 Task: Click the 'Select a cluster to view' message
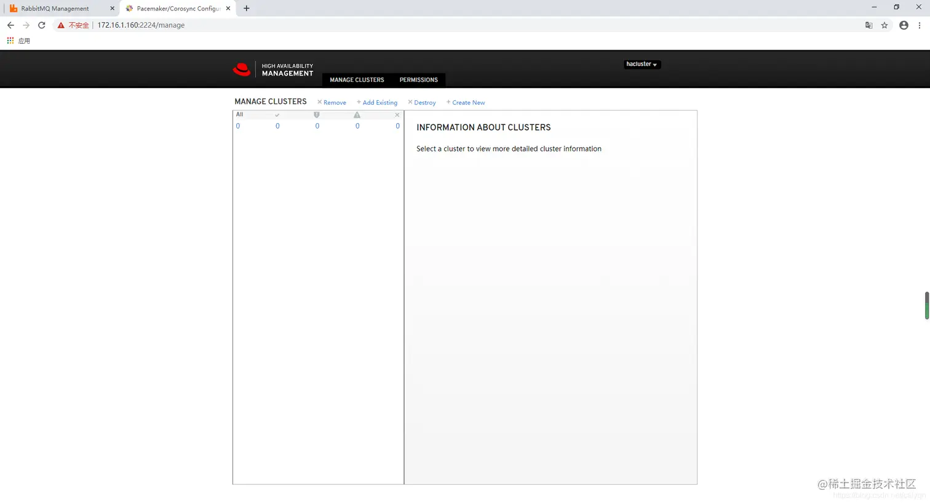click(509, 149)
